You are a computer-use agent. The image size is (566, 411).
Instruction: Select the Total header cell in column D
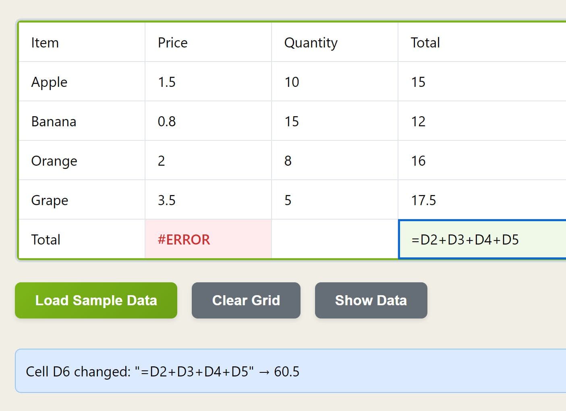point(482,42)
